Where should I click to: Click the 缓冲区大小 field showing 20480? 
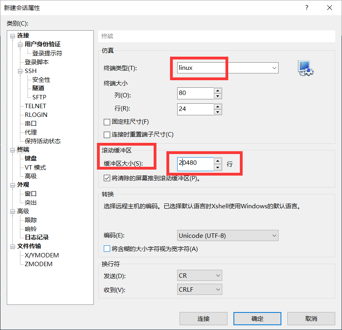click(196, 164)
